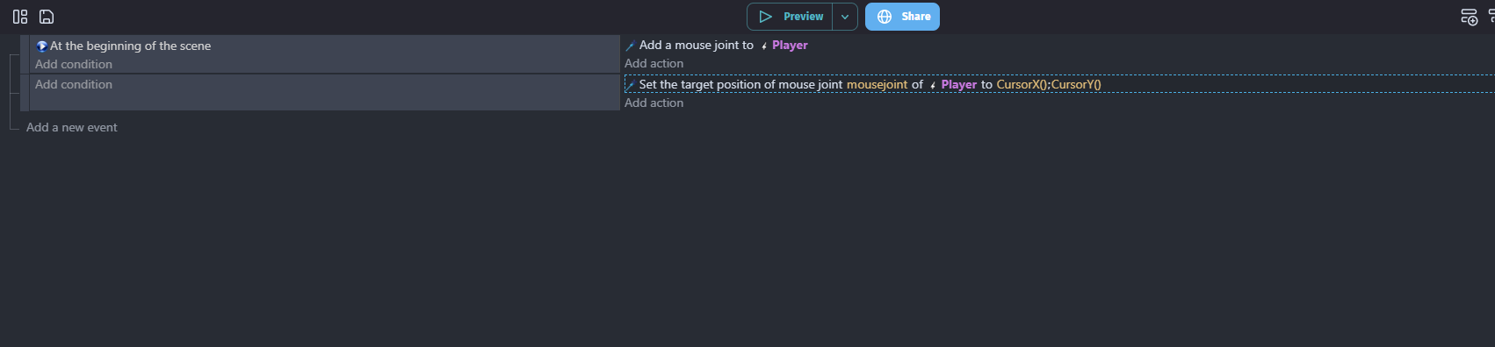The image size is (1495, 347).
Task: Click the physics icon beside Set the target position
Action: [x=630, y=85]
